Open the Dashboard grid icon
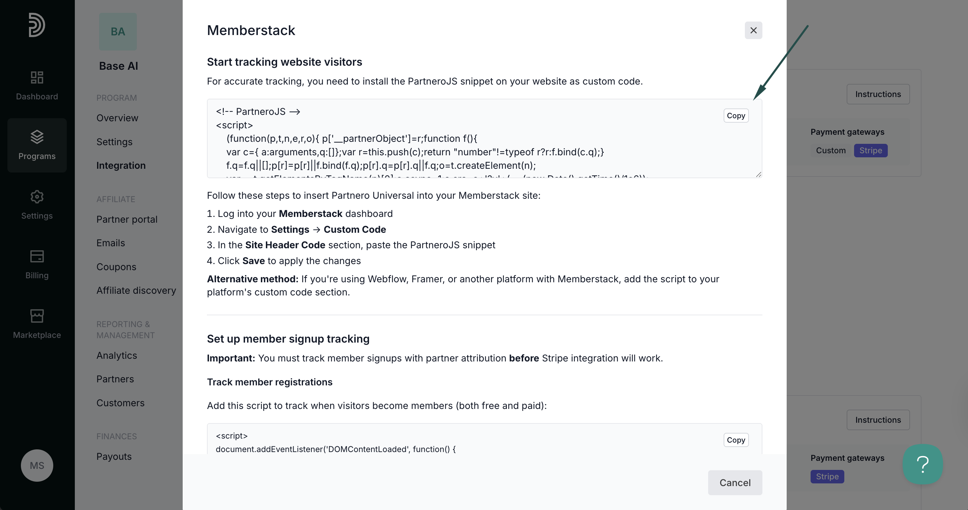 click(x=37, y=77)
